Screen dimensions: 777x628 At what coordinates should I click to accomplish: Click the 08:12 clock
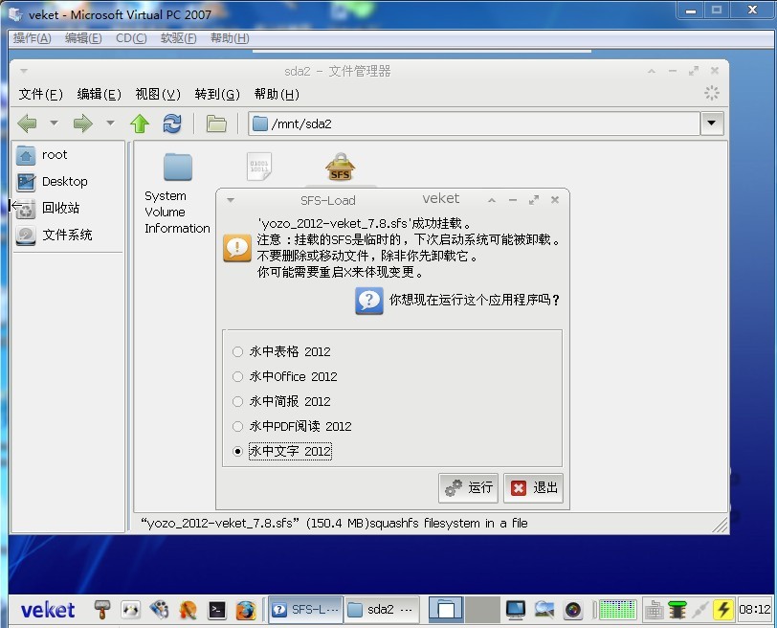754,610
